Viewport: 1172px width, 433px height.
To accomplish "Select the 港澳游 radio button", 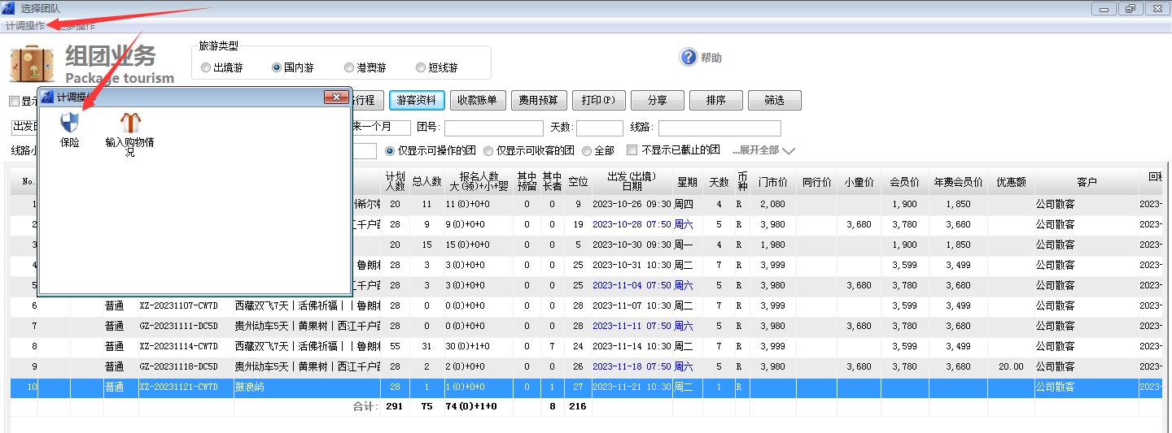I will (x=349, y=68).
